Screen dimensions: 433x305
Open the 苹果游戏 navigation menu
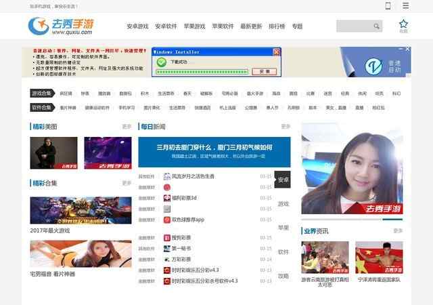(194, 26)
